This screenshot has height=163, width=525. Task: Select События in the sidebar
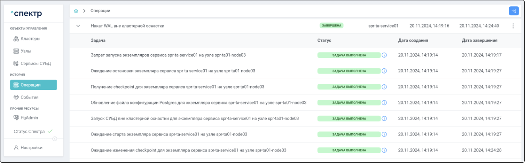29,97
